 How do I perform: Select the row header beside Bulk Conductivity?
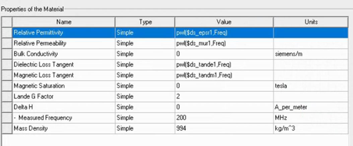(x=7, y=54)
